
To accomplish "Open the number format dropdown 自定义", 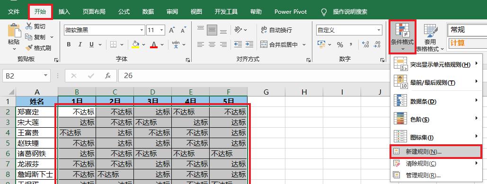I will click(379, 30).
